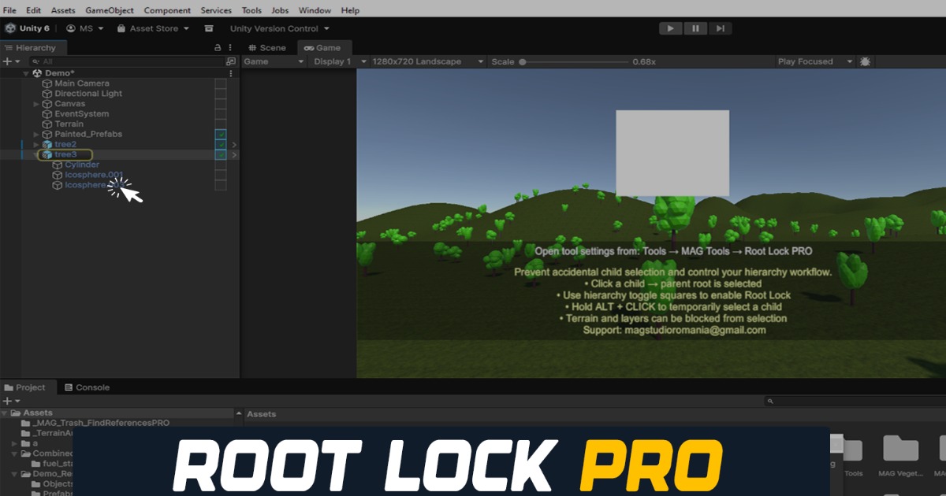Enable Root Lock for Cylinder
This screenshot has width=946, height=496.
pos(221,165)
